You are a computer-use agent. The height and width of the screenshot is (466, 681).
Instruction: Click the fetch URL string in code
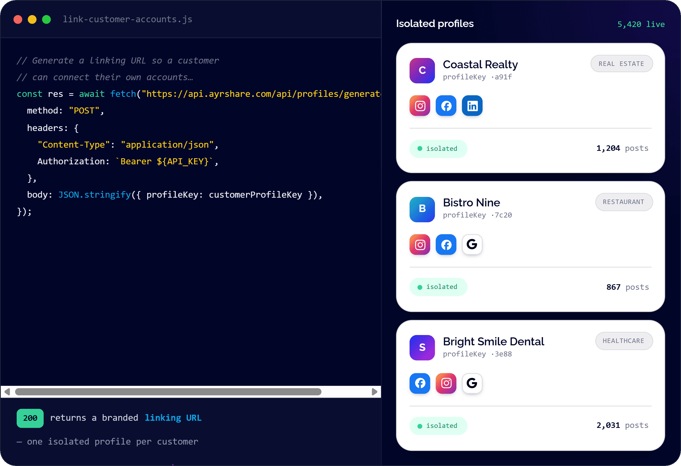tap(261, 94)
